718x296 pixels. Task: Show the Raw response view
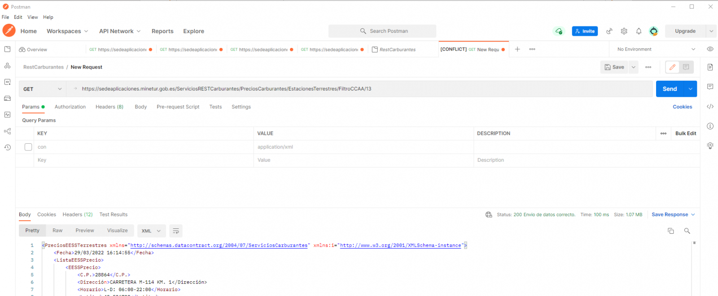57,231
